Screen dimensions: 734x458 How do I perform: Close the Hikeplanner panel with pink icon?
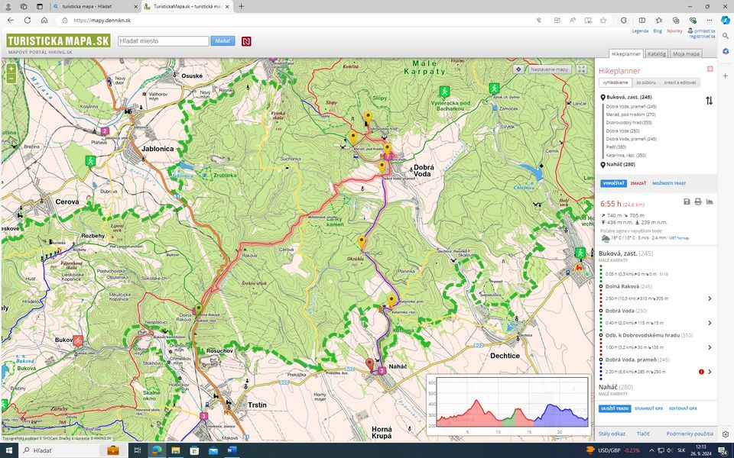(710, 69)
